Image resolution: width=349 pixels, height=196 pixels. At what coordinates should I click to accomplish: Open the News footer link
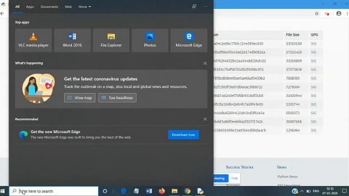282,167
